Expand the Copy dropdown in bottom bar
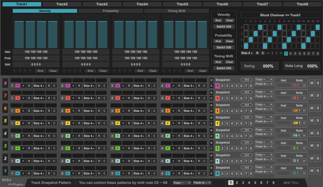Viewport: 323px width, 187px height. tap(182, 183)
